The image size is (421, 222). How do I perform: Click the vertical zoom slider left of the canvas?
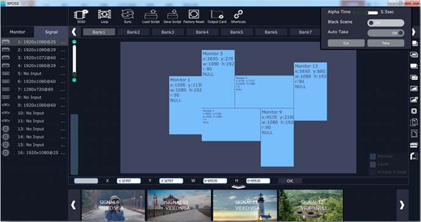point(74,61)
